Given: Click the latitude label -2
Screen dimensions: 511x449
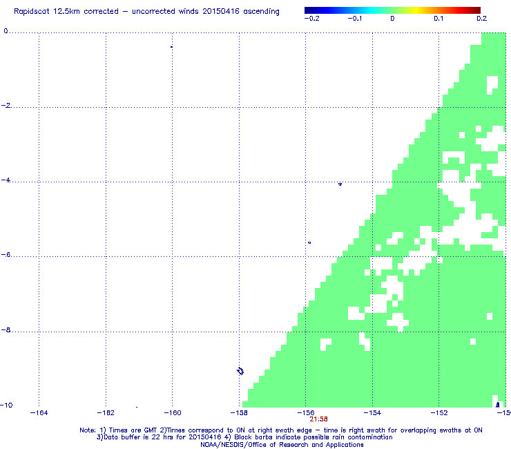Looking at the screenshot, I should [x=6, y=105].
